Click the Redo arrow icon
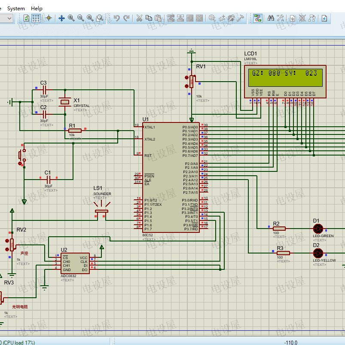Viewport: 345px width, 345px height. [126, 18]
